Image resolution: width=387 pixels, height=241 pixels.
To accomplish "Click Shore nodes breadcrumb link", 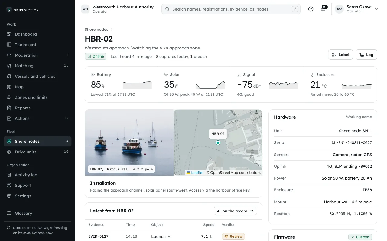I will [96, 29].
